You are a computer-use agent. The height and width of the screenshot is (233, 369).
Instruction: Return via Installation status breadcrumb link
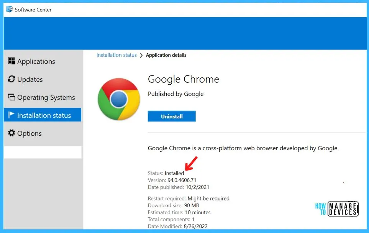[x=116, y=55]
